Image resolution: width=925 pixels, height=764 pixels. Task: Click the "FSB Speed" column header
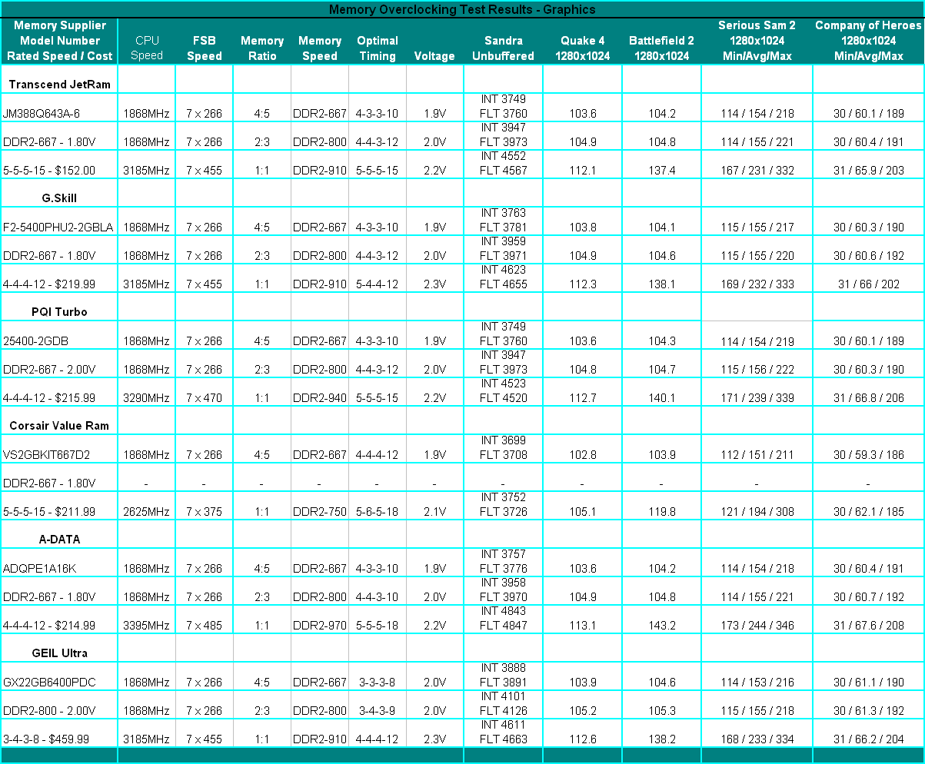point(205,48)
